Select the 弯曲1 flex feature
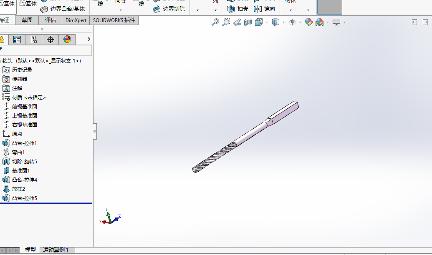The height and width of the screenshot is (255, 432). 14,152
